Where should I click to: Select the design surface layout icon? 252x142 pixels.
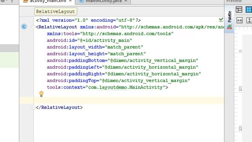pos(239,9)
